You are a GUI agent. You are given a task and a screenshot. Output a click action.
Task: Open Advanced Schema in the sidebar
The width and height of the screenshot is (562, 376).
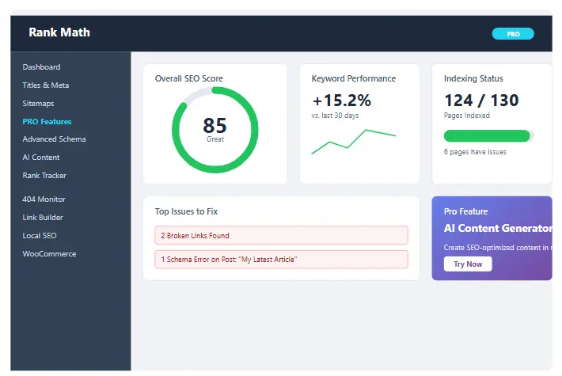pos(54,139)
